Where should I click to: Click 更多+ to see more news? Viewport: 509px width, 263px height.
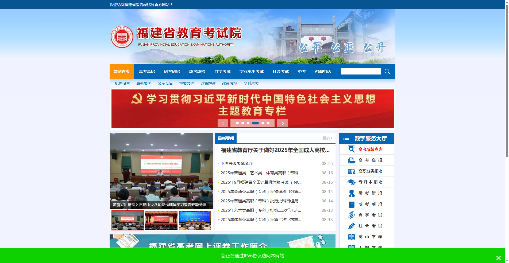[327, 138]
